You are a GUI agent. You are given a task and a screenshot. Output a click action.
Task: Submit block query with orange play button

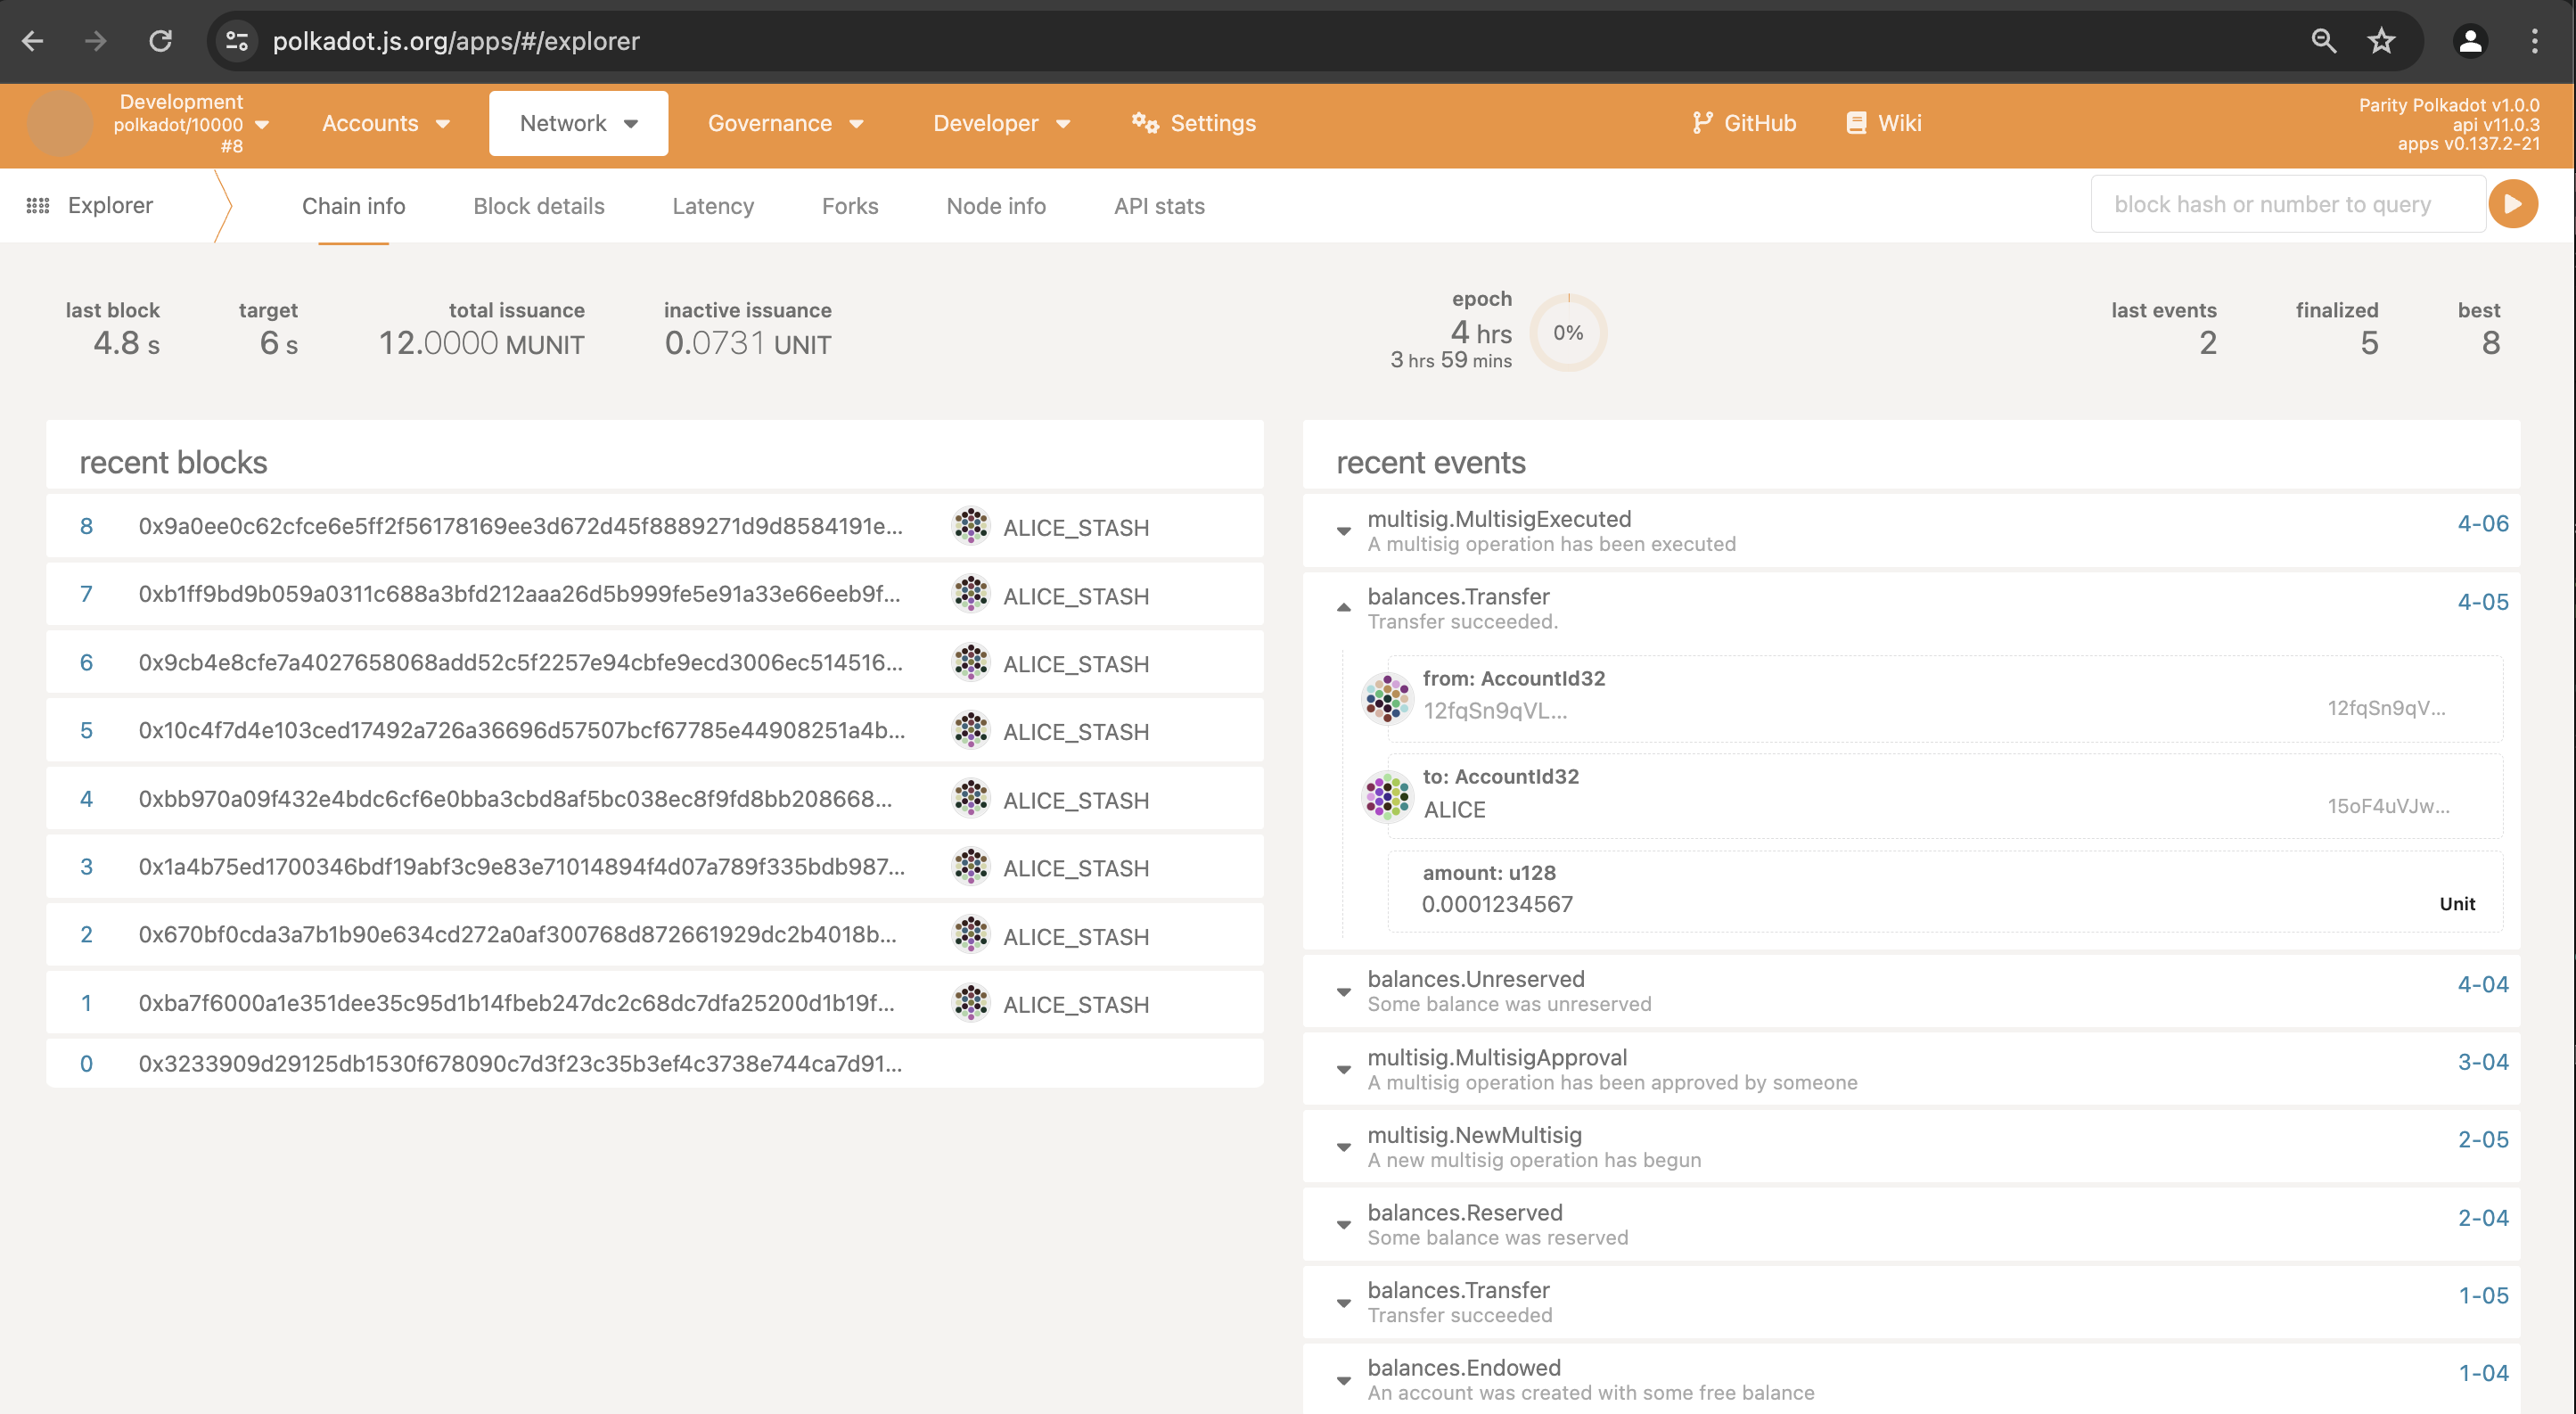(2512, 204)
